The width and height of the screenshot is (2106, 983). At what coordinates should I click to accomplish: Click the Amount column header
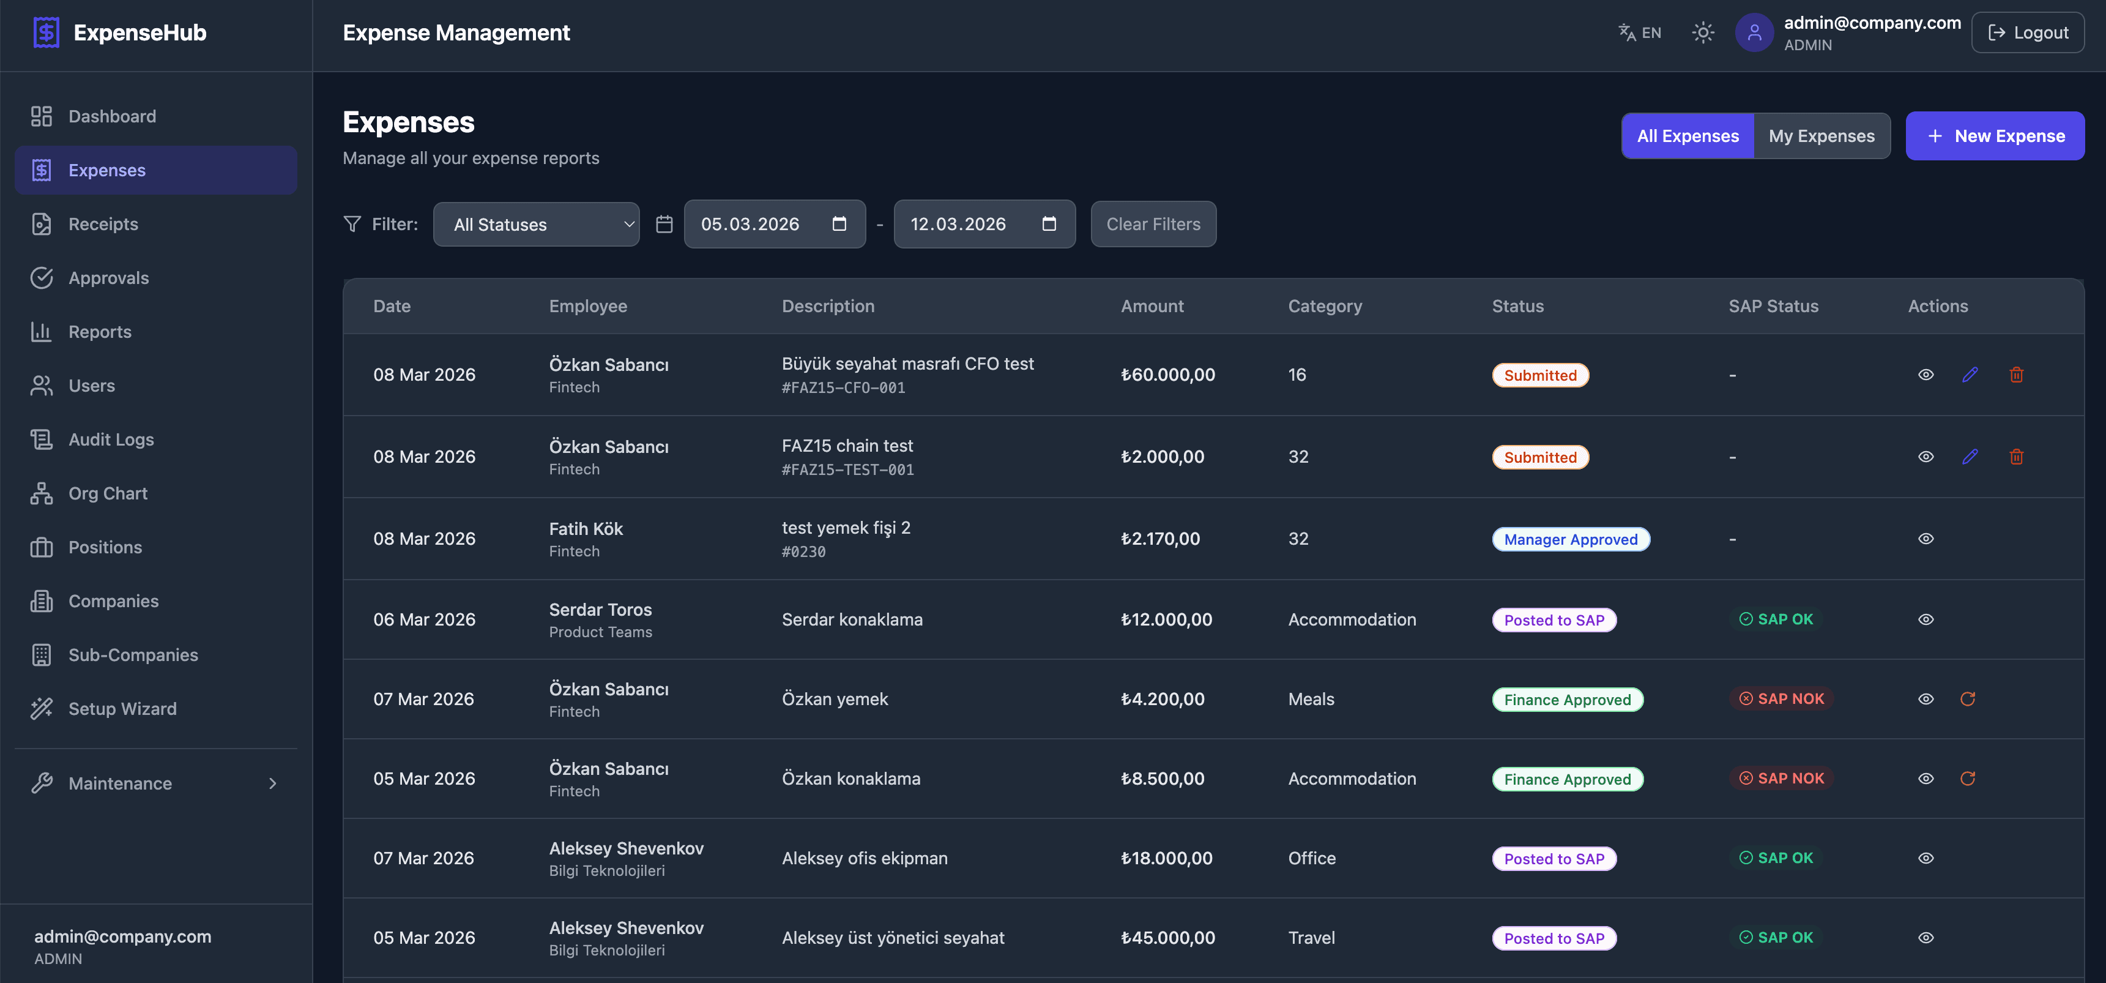pyautogui.click(x=1152, y=306)
